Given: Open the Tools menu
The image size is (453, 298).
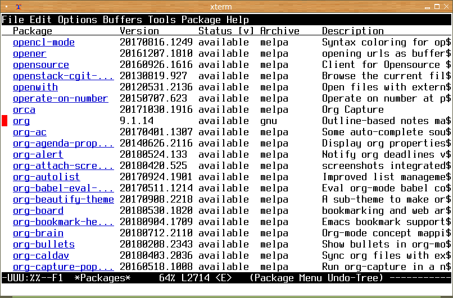Looking at the screenshot, I should pyautogui.click(x=162, y=20).
